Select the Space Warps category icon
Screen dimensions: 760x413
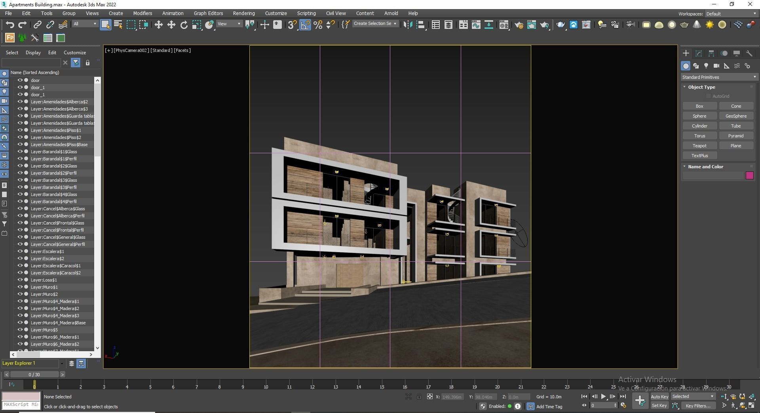(x=737, y=66)
